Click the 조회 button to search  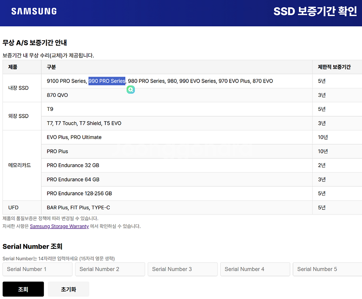pyautogui.click(x=23, y=289)
